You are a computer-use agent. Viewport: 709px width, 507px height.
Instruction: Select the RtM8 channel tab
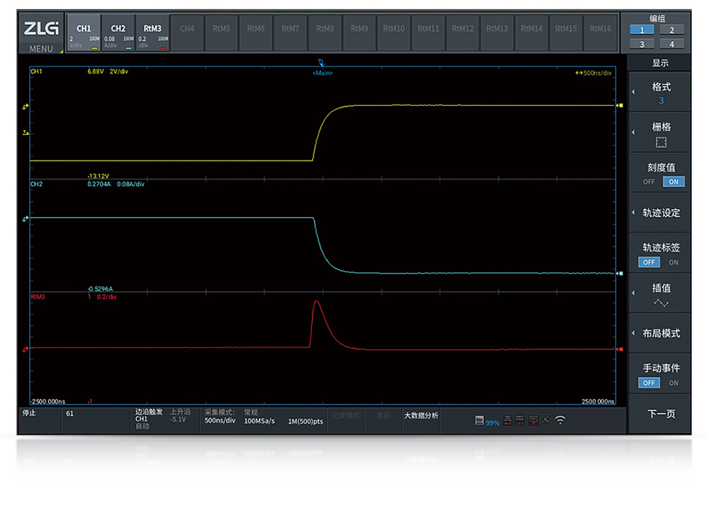[x=325, y=33]
